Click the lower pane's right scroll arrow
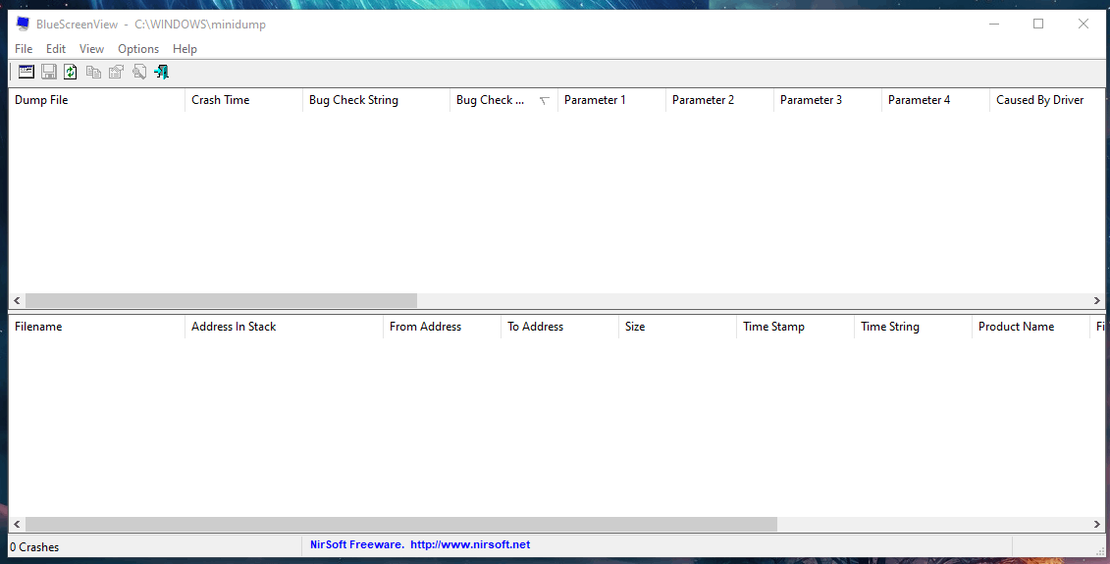This screenshot has width=1110, height=564. click(x=1096, y=525)
